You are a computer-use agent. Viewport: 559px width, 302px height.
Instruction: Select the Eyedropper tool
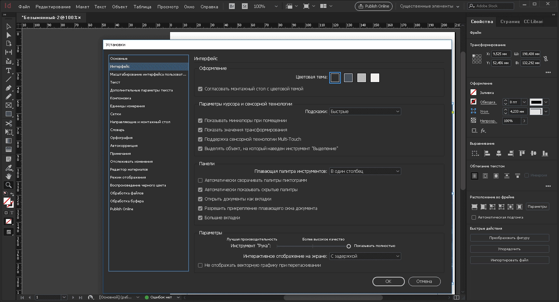[9, 168]
